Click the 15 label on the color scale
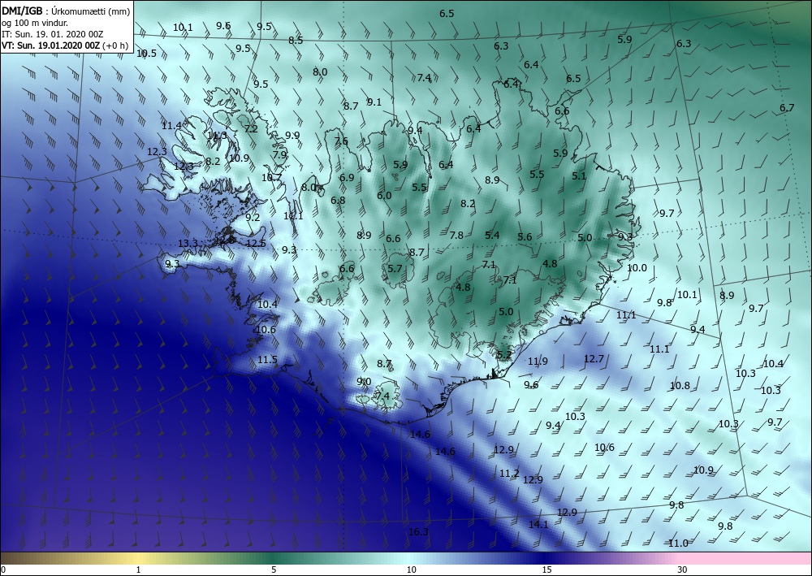The image size is (812, 576). pos(546,570)
